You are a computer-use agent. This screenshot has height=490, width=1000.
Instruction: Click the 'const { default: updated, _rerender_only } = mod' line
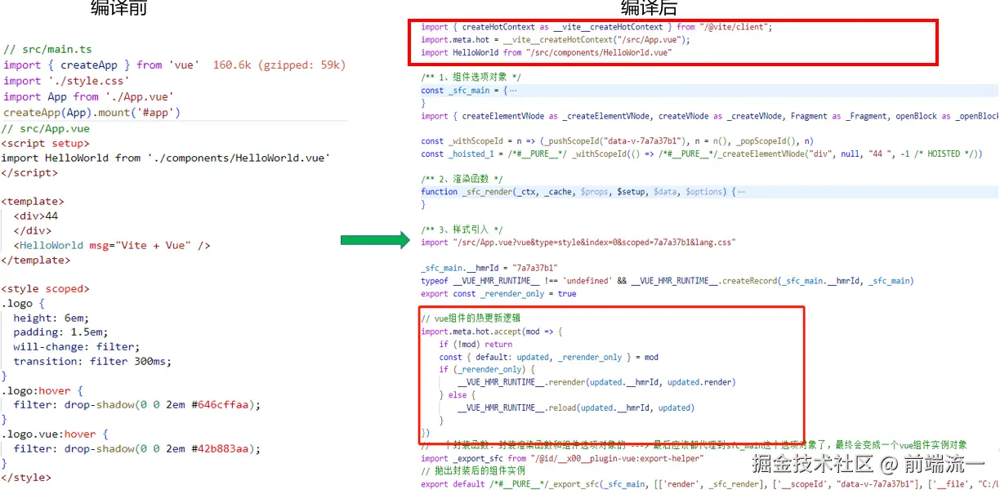(x=549, y=357)
